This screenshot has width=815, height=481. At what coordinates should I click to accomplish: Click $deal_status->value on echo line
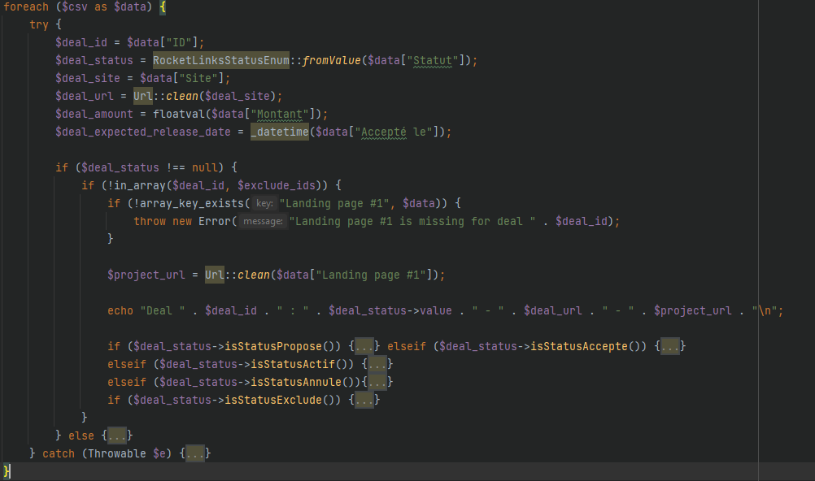click(x=390, y=310)
